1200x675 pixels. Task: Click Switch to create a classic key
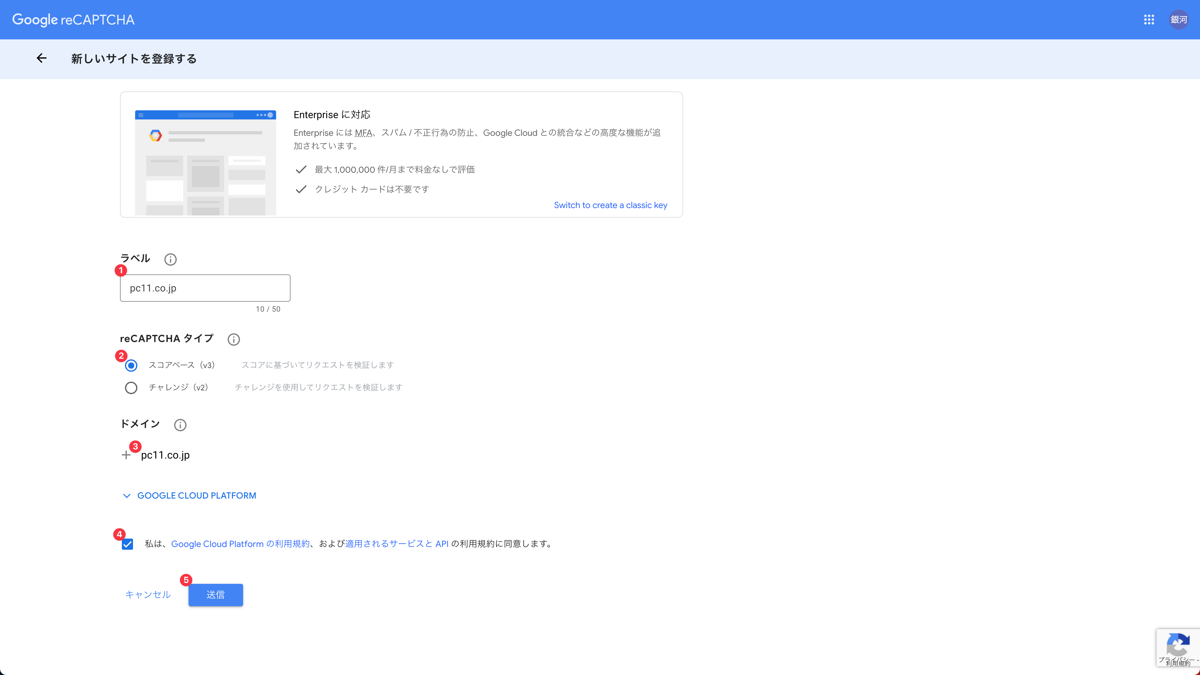[x=610, y=206]
